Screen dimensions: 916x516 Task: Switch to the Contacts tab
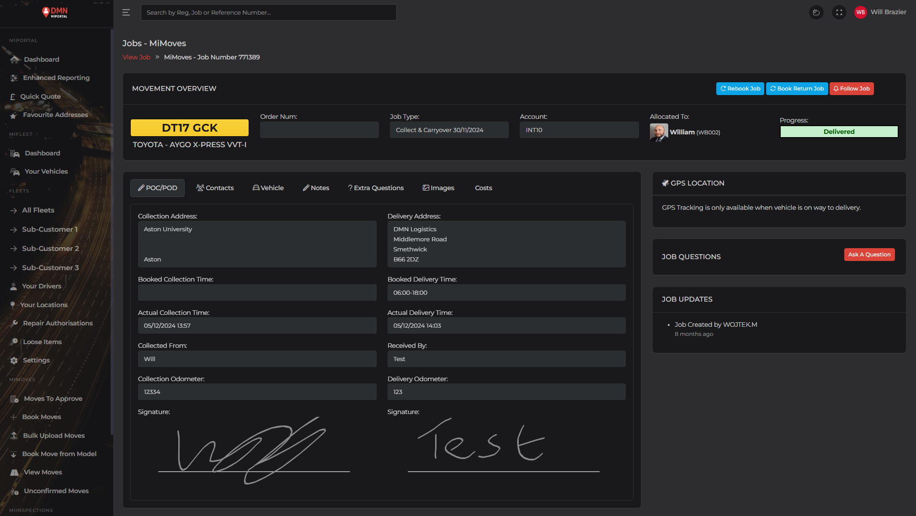pyautogui.click(x=215, y=188)
